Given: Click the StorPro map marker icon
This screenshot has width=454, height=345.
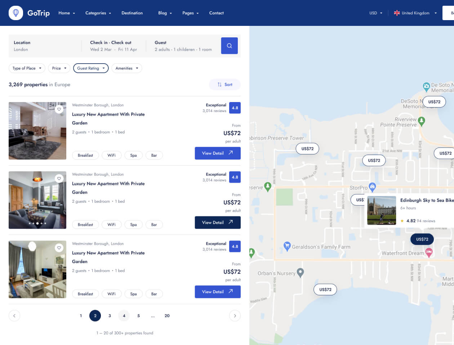Looking at the screenshot, I should pyautogui.click(x=372, y=186).
